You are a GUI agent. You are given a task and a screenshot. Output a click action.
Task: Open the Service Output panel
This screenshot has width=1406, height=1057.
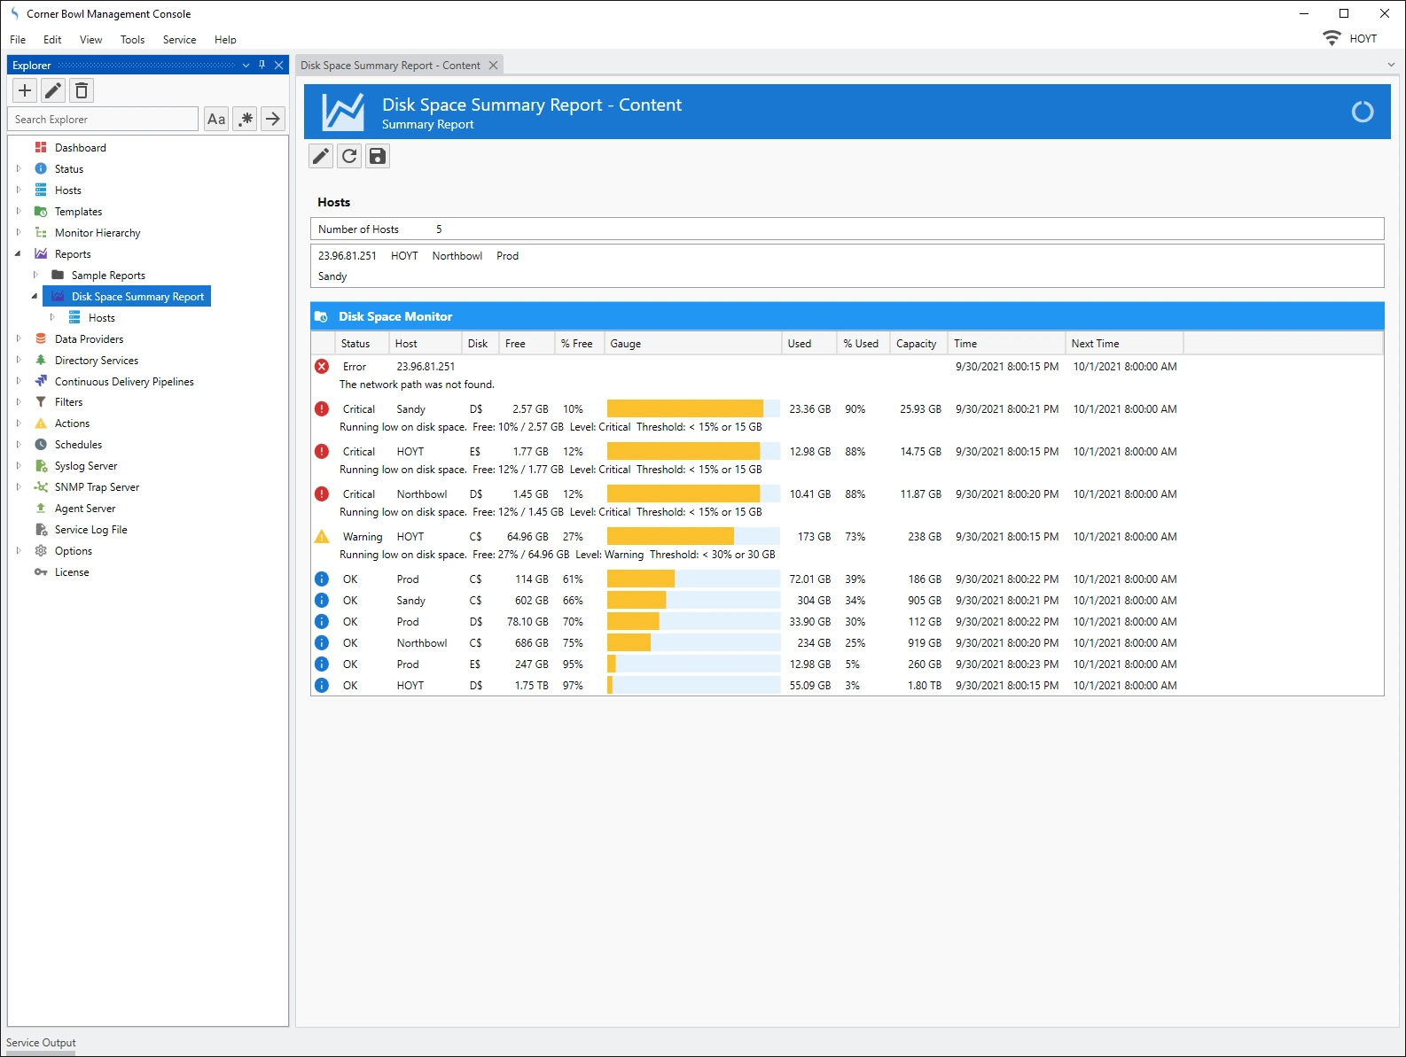41,1043
